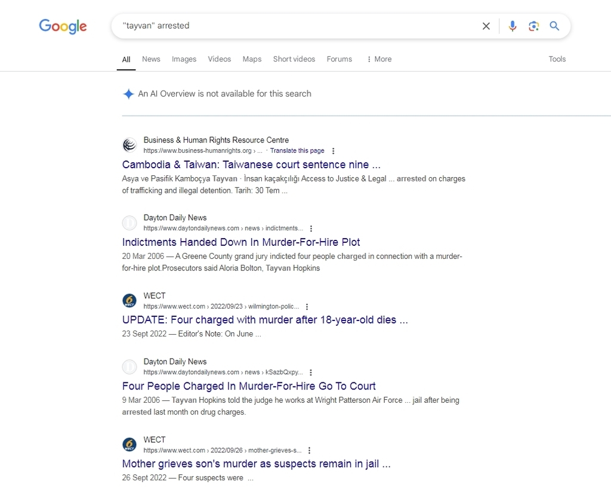Click daytondailynews.com indictments URL

tap(223, 229)
